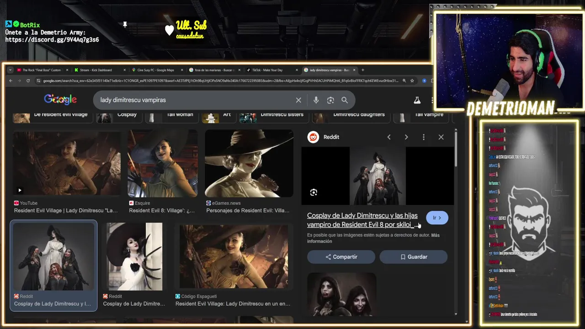Open eGames.news Lady Dimitrescu image
This screenshot has width=585, height=329.
249,163
